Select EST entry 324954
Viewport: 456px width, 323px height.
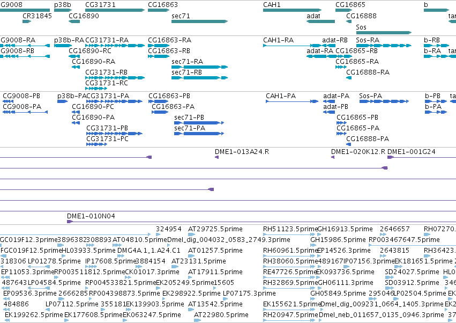pos(168,229)
